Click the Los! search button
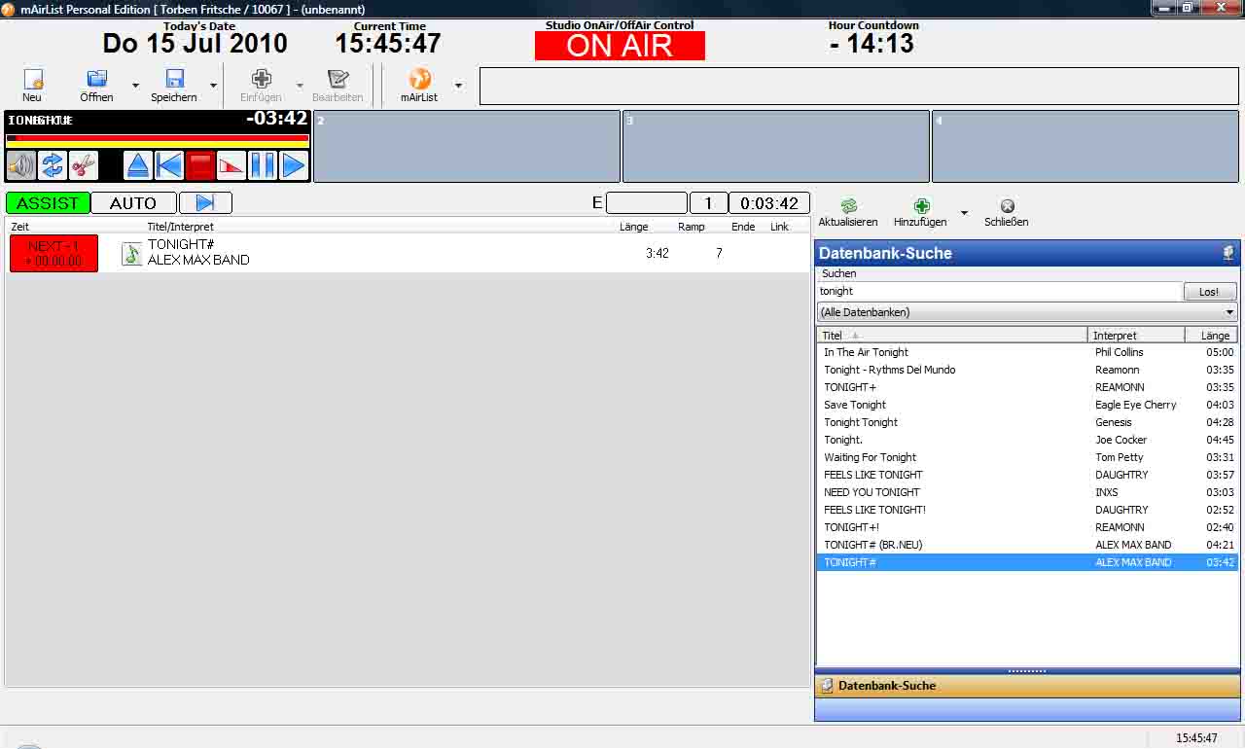The height and width of the screenshot is (749, 1245). pyautogui.click(x=1209, y=292)
